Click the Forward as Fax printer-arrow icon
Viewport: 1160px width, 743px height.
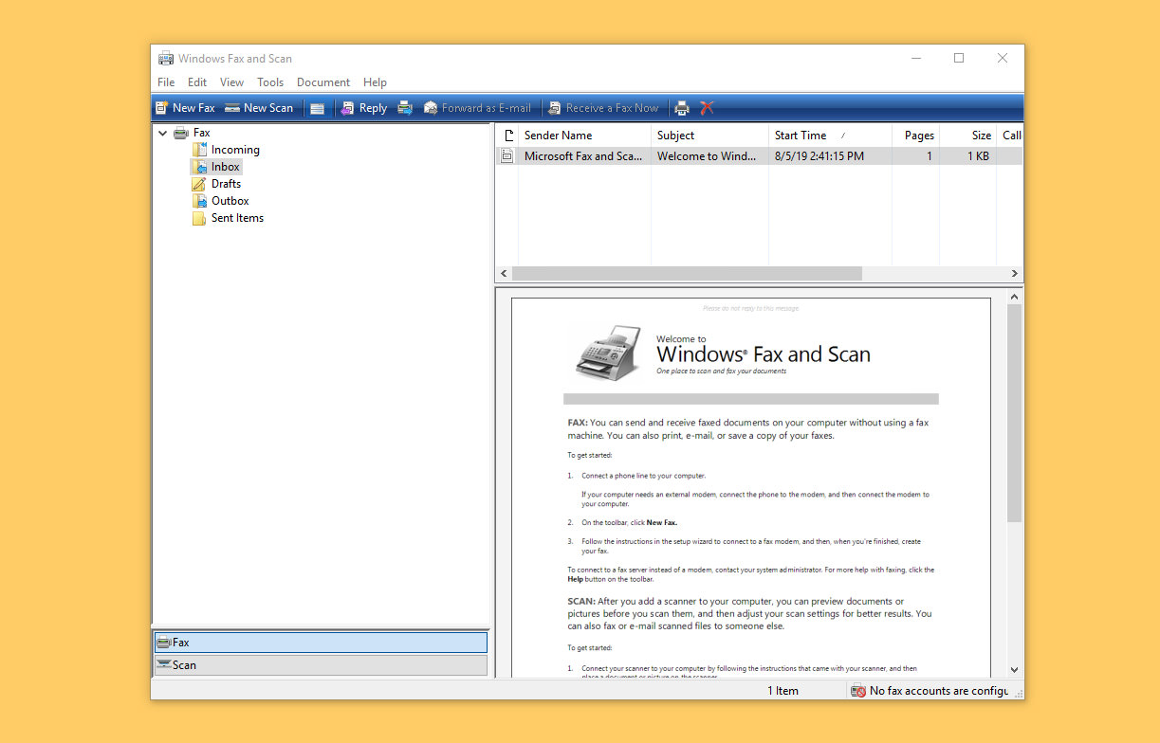pos(405,108)
